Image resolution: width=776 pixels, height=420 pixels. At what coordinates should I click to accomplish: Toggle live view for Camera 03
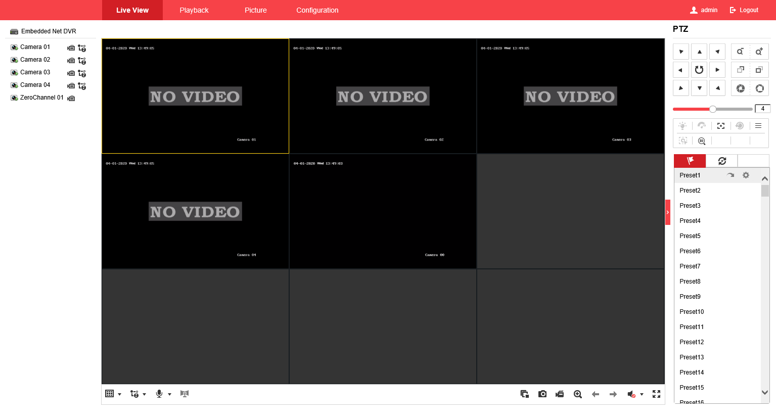(x=14, y=73)
